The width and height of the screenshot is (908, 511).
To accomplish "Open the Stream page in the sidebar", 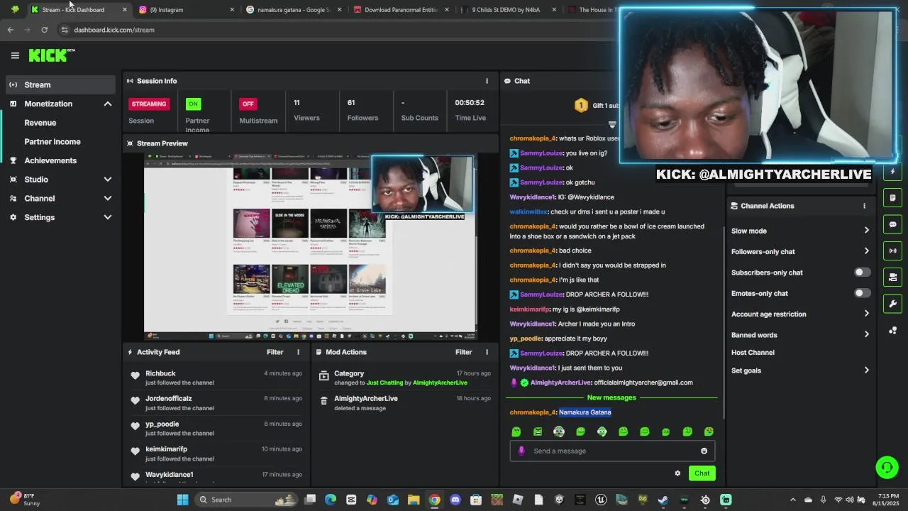I will [x=60, y=84].
